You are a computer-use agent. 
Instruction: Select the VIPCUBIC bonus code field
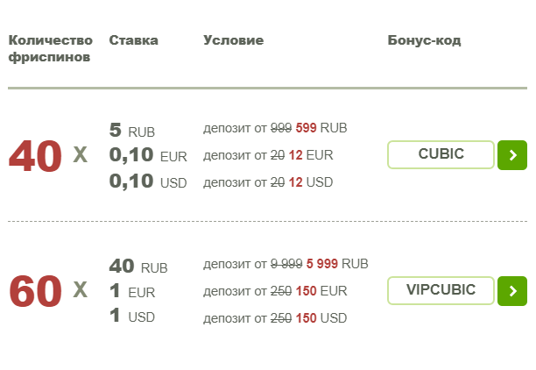point(441,290)
